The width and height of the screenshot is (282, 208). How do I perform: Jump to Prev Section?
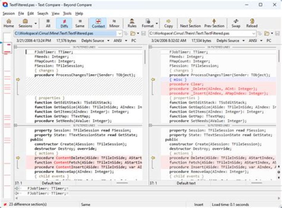[214, 23]
